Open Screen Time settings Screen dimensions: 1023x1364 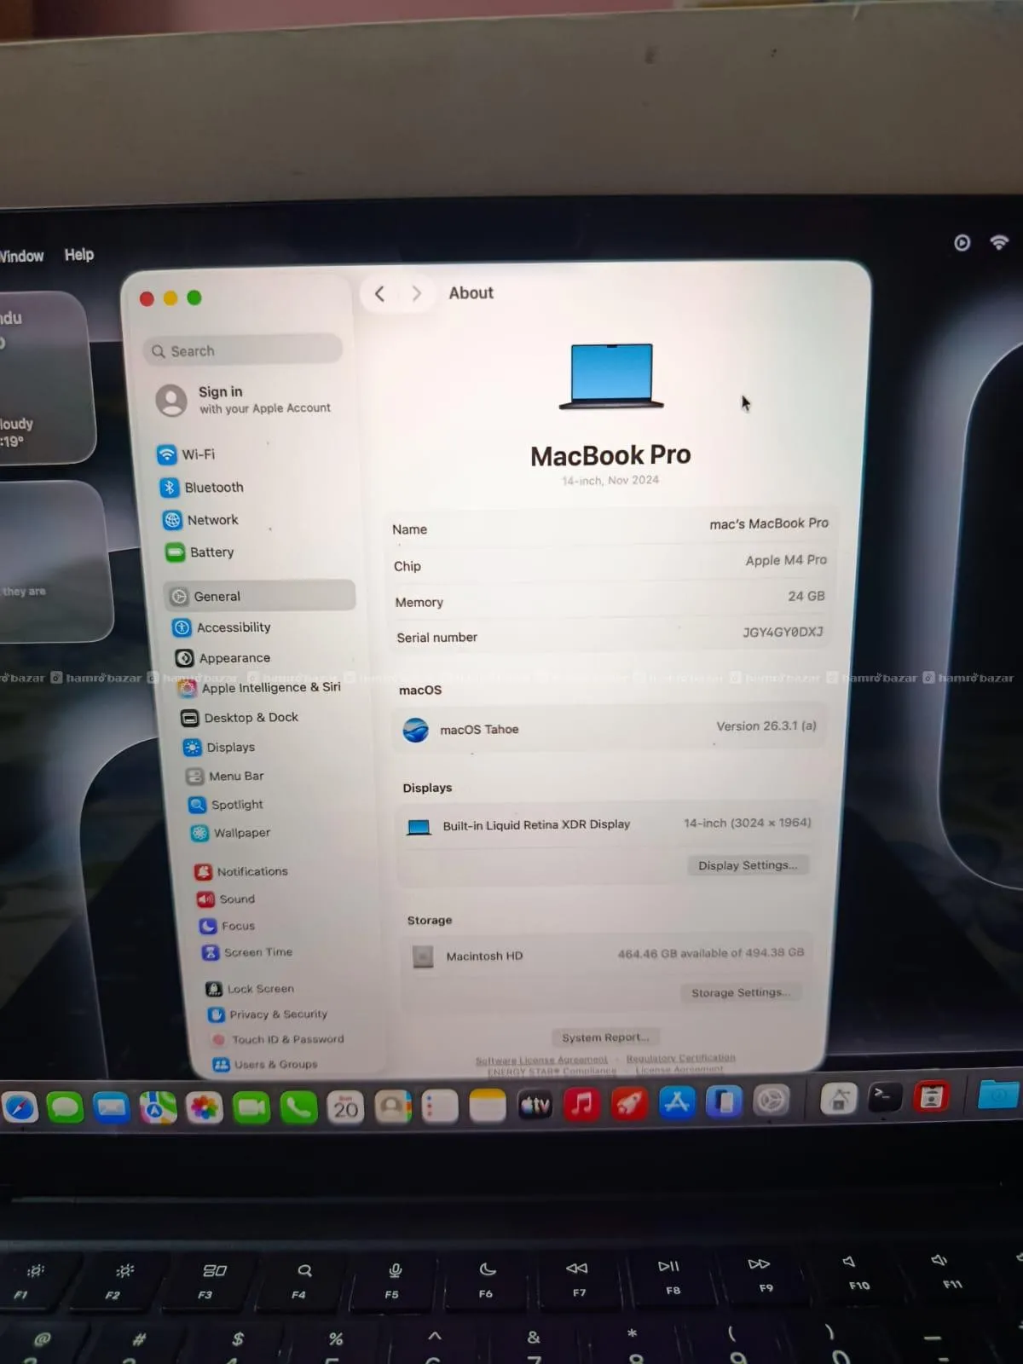pyautogui.click(x=247, y=952)
